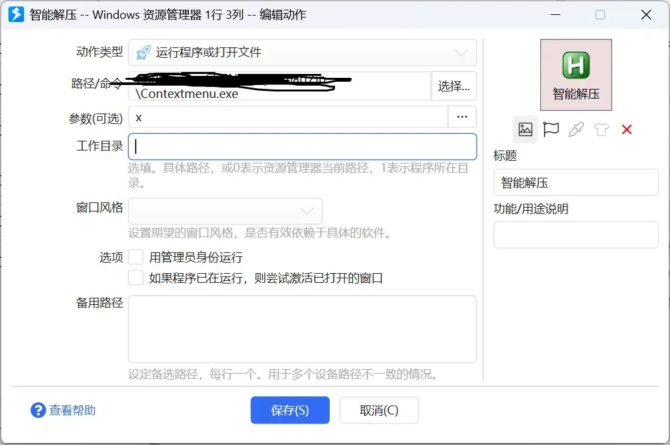670x445 pixels.
Task: Enable 用管理员身份运行 checkbox
Action: 136,257
